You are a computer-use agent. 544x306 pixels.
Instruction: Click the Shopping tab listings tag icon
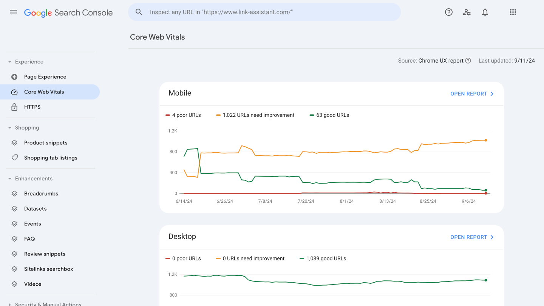[x=14, y=158]
